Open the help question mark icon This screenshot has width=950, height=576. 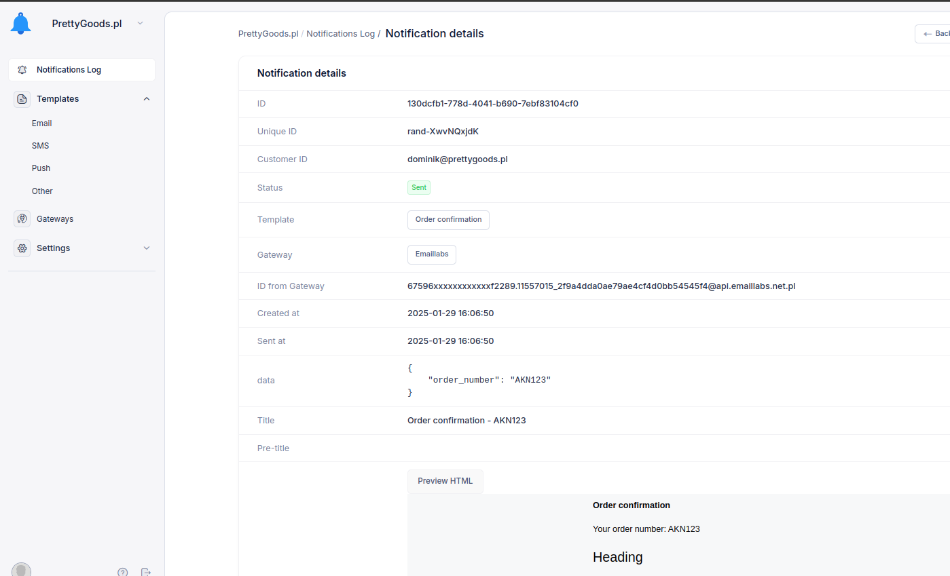coord(122,572)
